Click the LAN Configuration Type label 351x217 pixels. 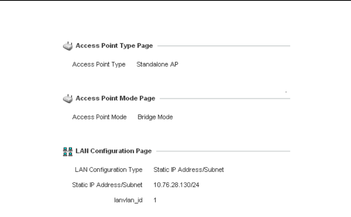tap(109, 169)
